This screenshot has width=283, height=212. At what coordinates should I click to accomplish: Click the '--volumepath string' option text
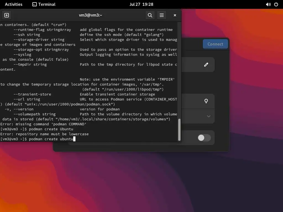[x=35, y=114]
